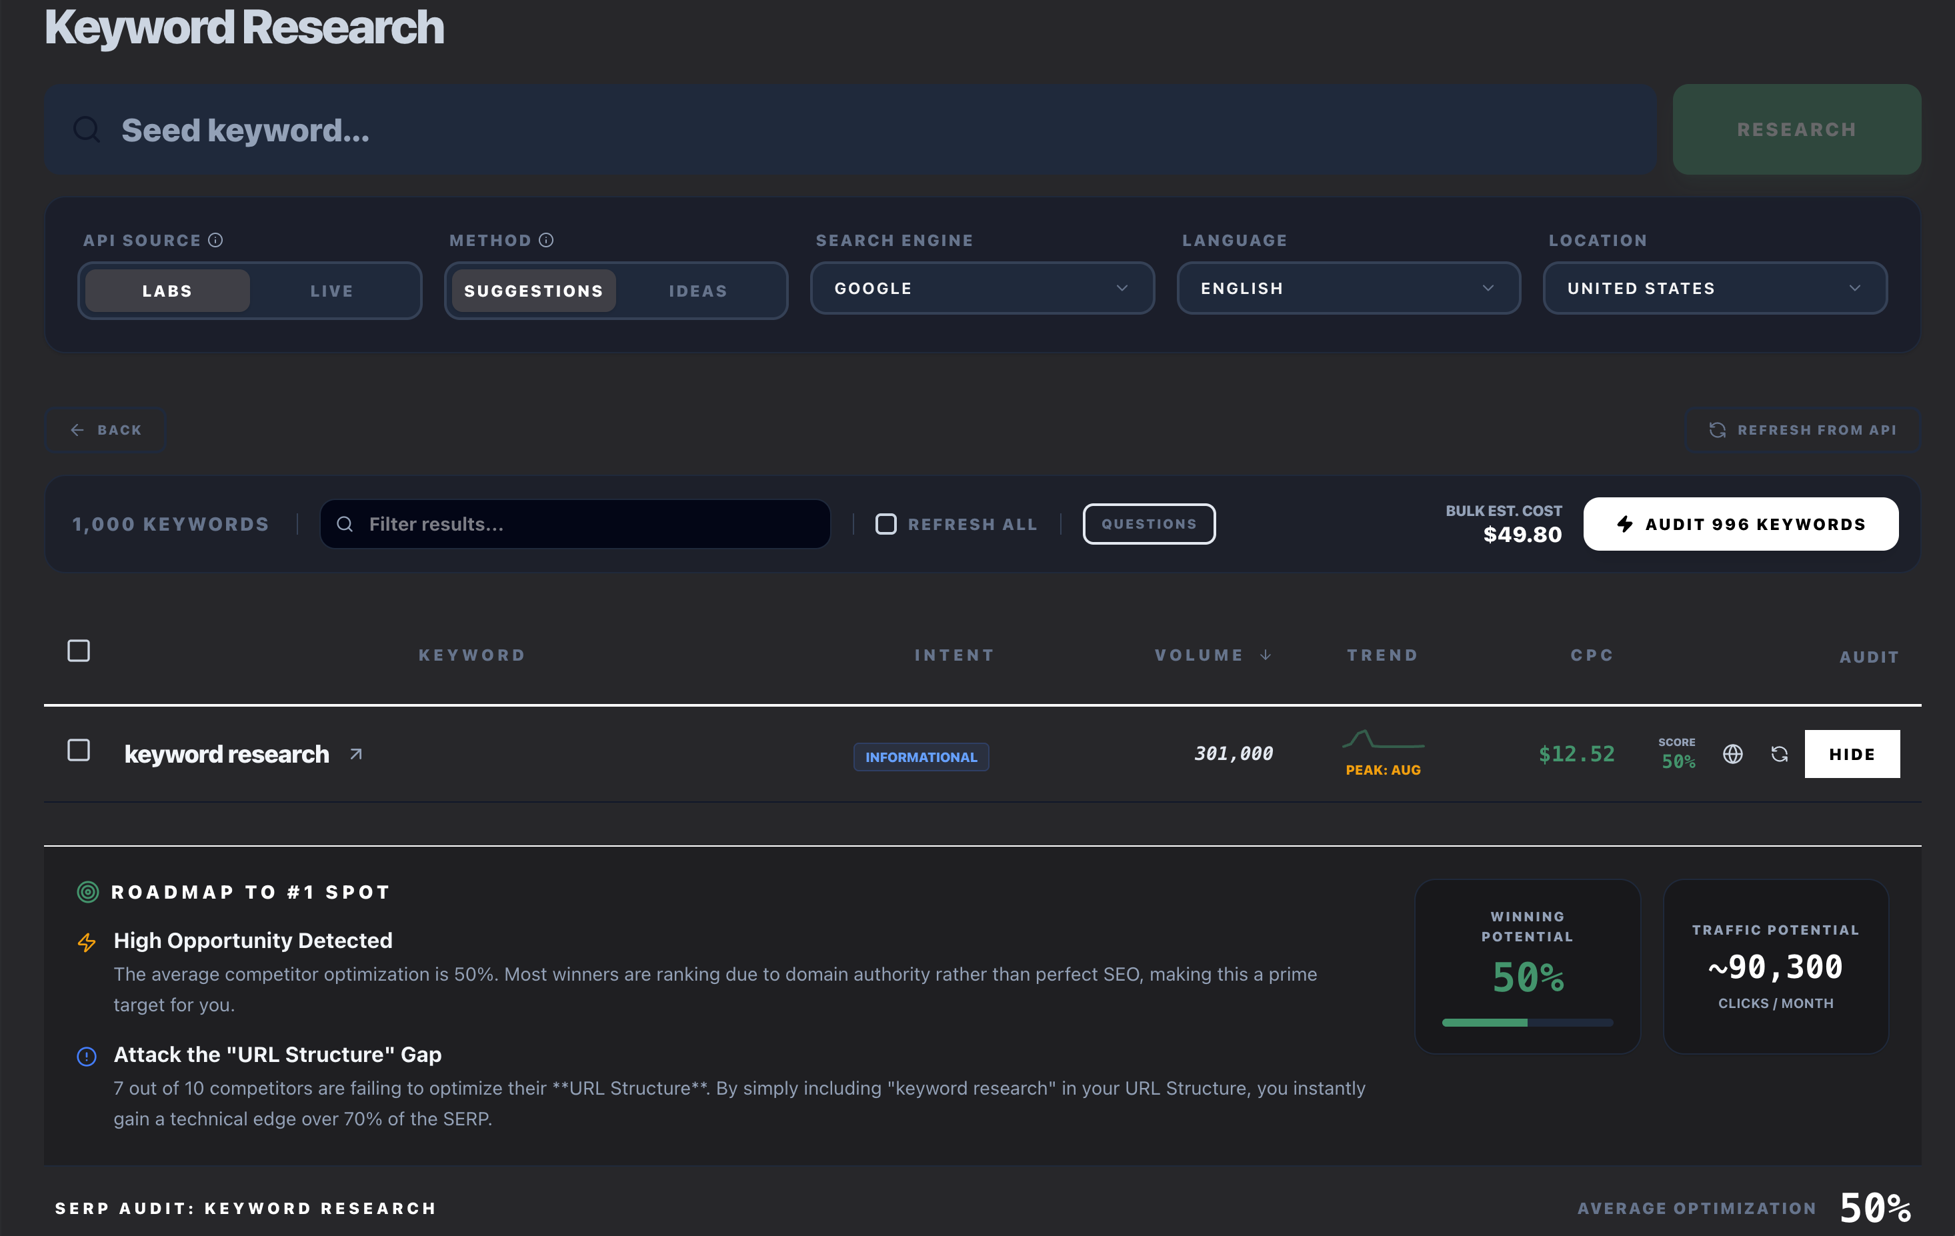Viewport: 1955px width, 1236px height.
Task: Click the $49.80 bulk estimated cost
Action: click(x=1522, y=535)
